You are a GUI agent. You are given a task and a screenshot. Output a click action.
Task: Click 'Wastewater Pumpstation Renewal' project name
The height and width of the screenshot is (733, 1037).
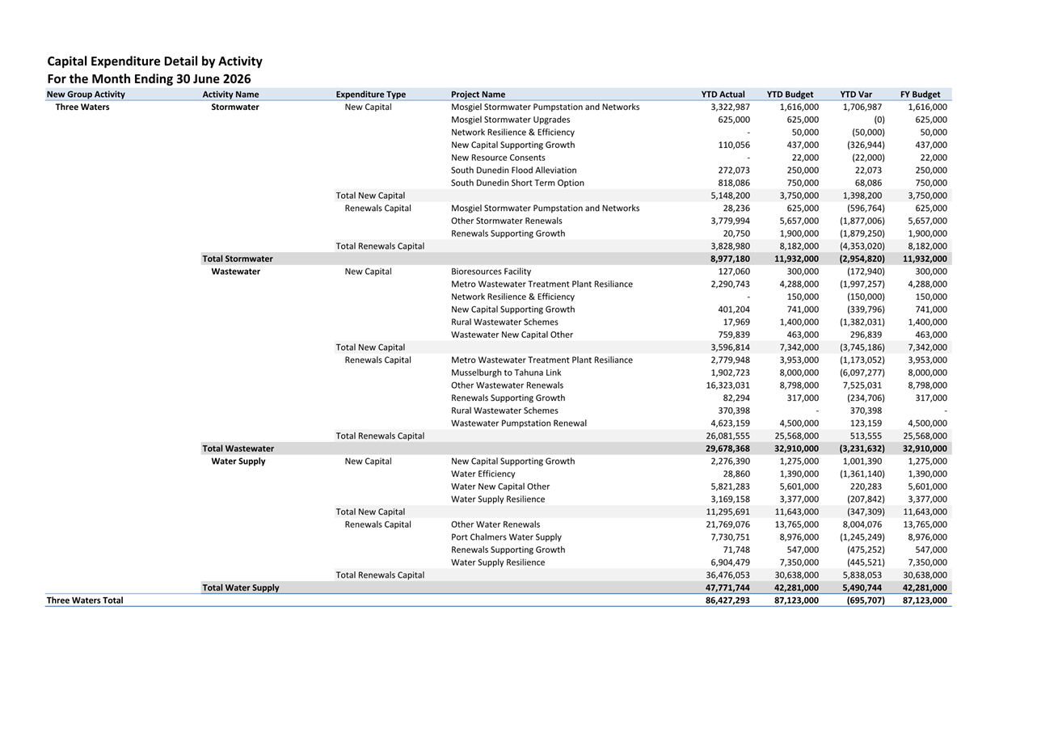coord(519,423)
